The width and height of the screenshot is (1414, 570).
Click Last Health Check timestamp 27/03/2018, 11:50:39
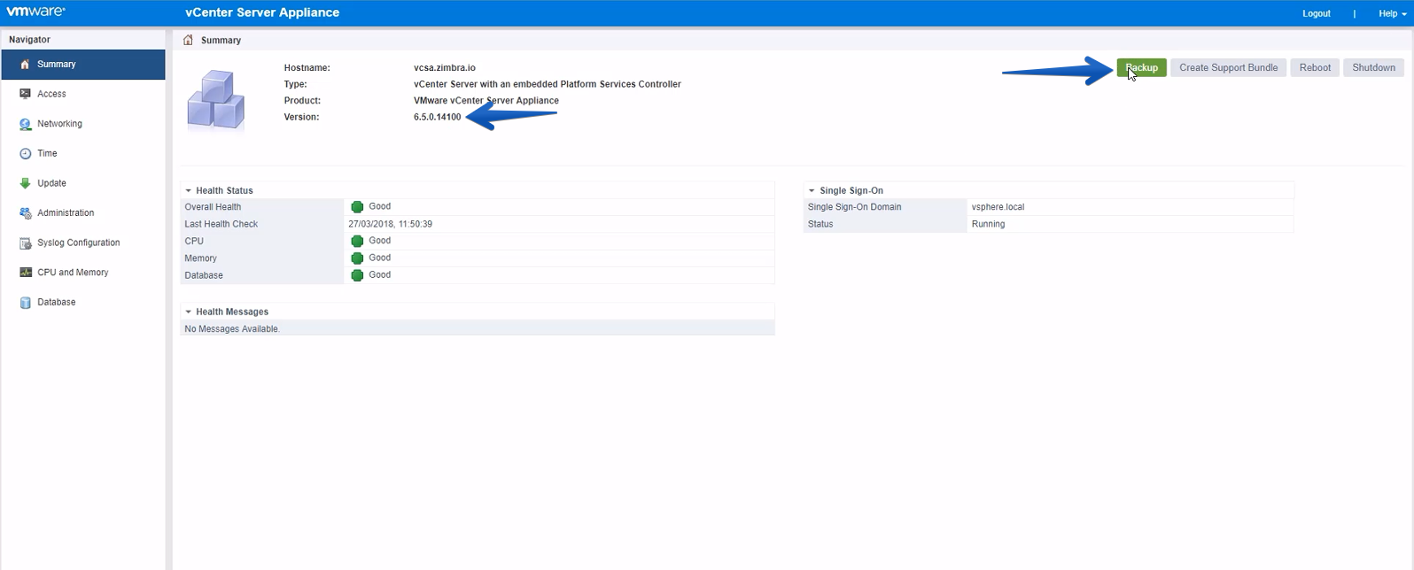[x=390, y=224]
